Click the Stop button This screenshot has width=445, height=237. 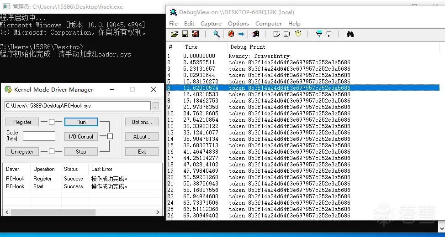pos(81,151)
